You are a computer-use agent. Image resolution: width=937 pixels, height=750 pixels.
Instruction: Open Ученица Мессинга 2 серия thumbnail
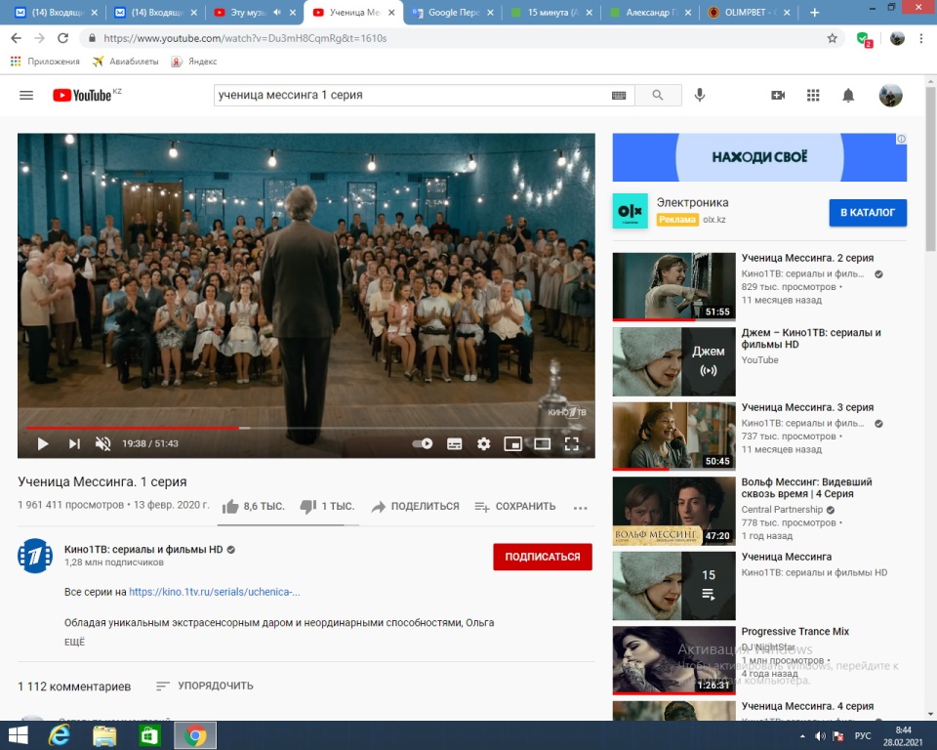point(674,286)
